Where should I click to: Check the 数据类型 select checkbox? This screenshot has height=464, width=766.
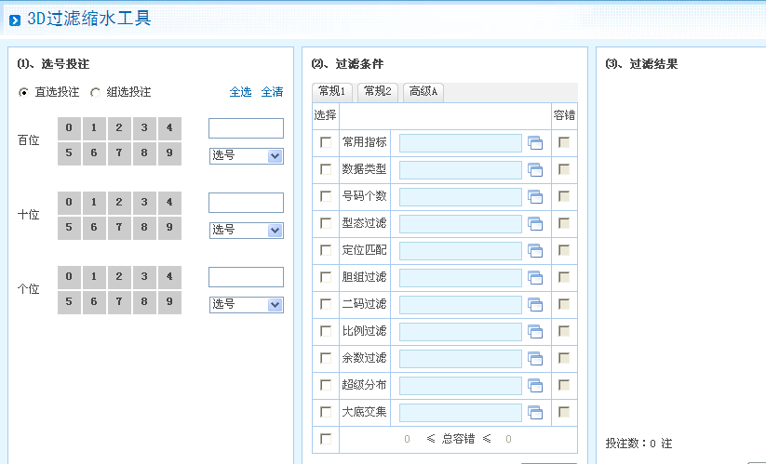[x=326, y=169]
